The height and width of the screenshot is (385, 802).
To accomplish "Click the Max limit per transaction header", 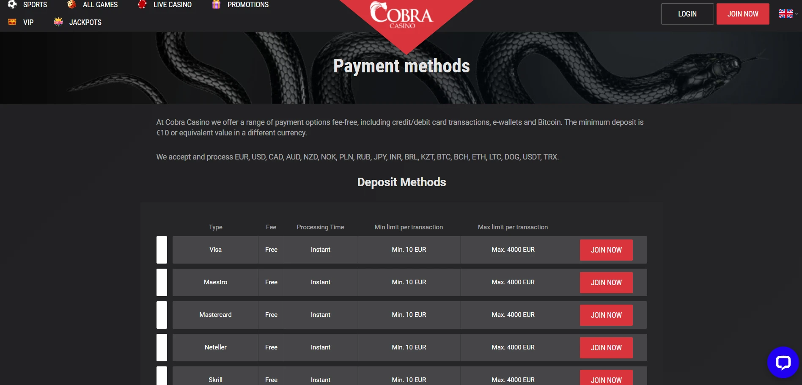I will (x=513, y=227).
